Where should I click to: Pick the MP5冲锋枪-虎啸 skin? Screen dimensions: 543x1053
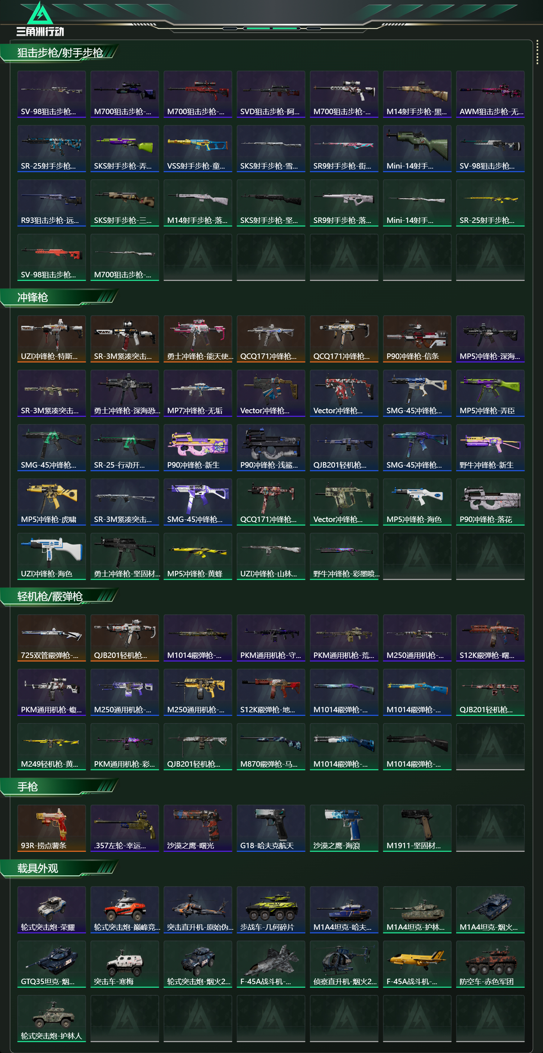[51, 502]
